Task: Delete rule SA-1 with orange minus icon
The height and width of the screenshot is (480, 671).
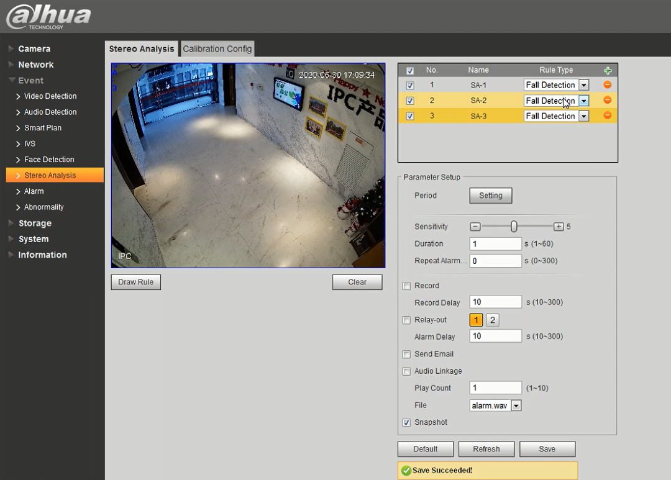Action: (608, 84)
